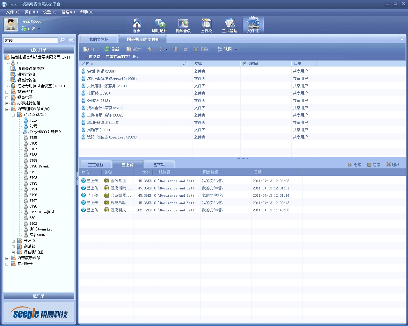Open the 管理(G) menu

(x=68, y=12)
